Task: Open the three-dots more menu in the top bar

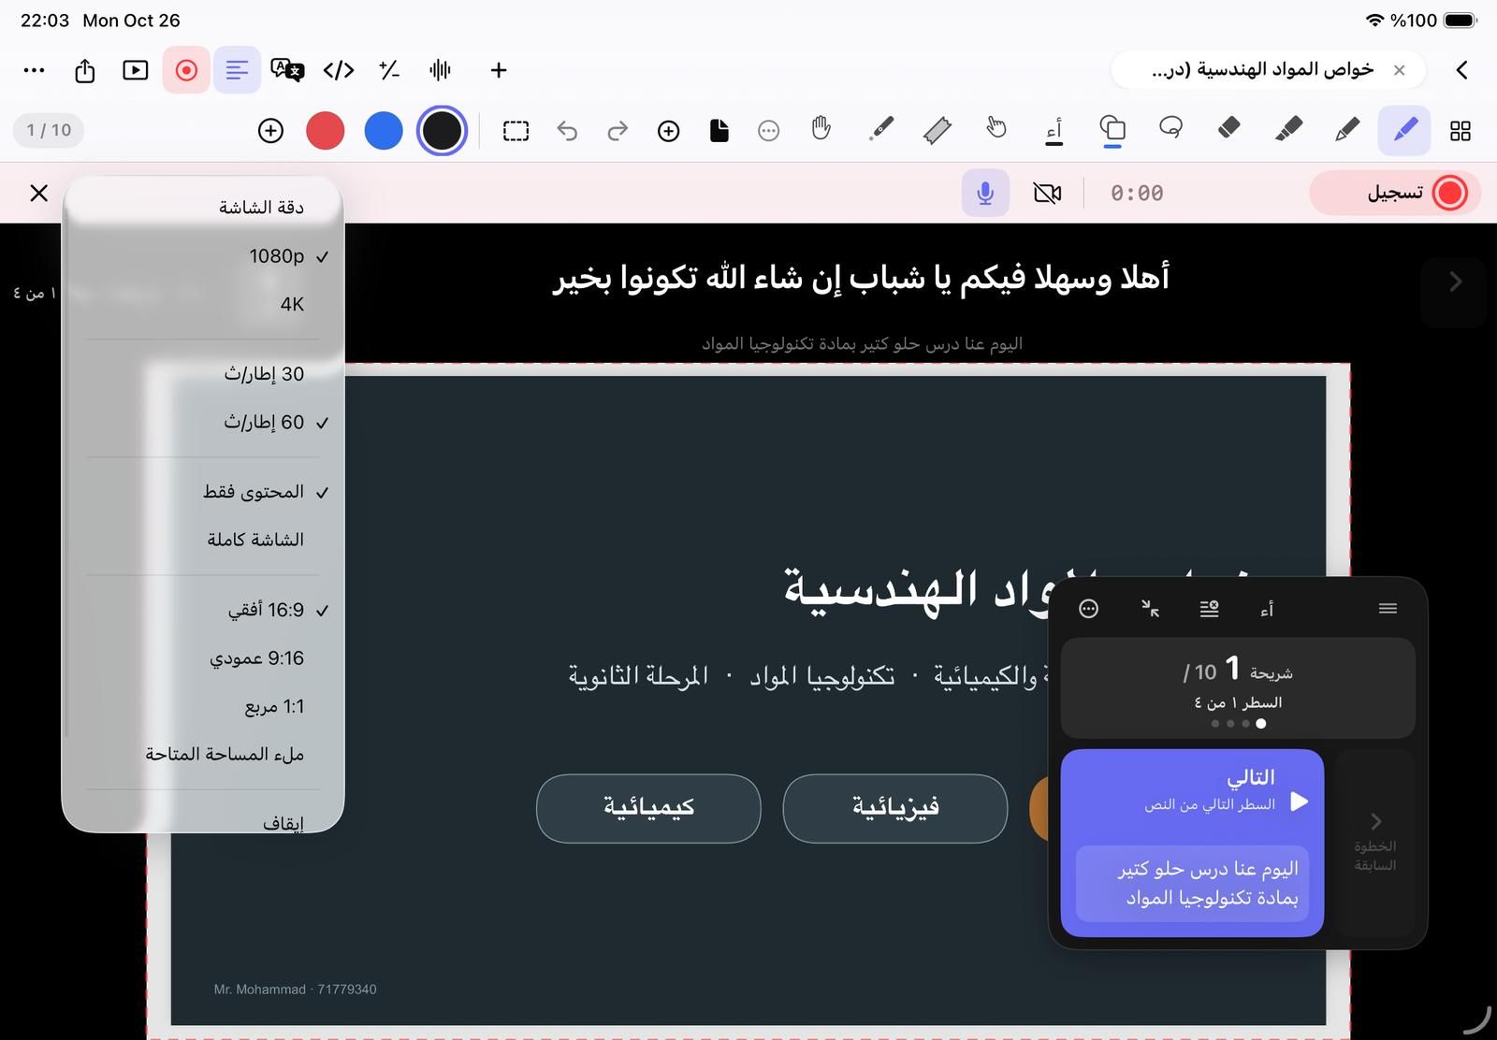Action: (x=34, y=70)
